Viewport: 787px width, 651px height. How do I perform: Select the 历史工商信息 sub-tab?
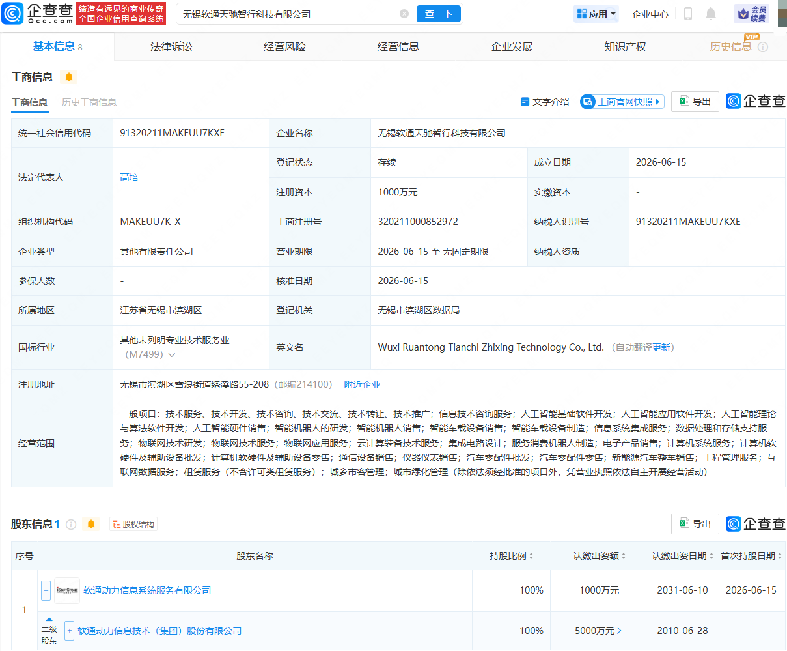[89, 102]
